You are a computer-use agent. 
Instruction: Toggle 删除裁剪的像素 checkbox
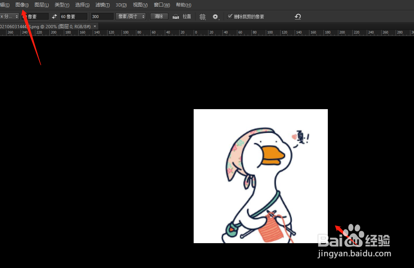tap(230, 16)
